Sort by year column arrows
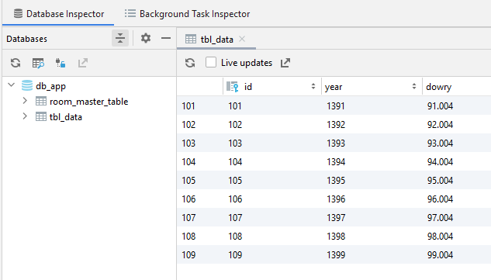 click(414, 86)
